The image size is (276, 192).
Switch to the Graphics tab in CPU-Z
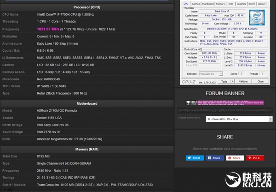click(x=241, y=4)
